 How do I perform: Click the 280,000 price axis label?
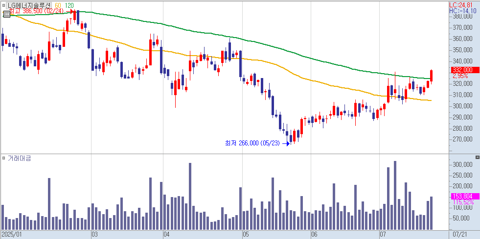(x=461, y=128)
